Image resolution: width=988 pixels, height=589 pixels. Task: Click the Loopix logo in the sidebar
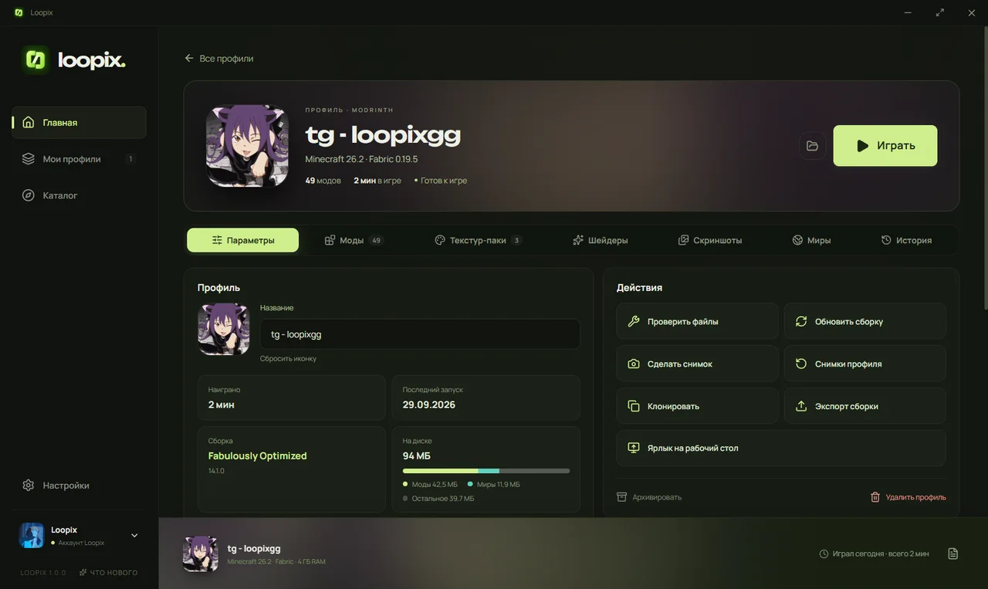pos(74,59)
